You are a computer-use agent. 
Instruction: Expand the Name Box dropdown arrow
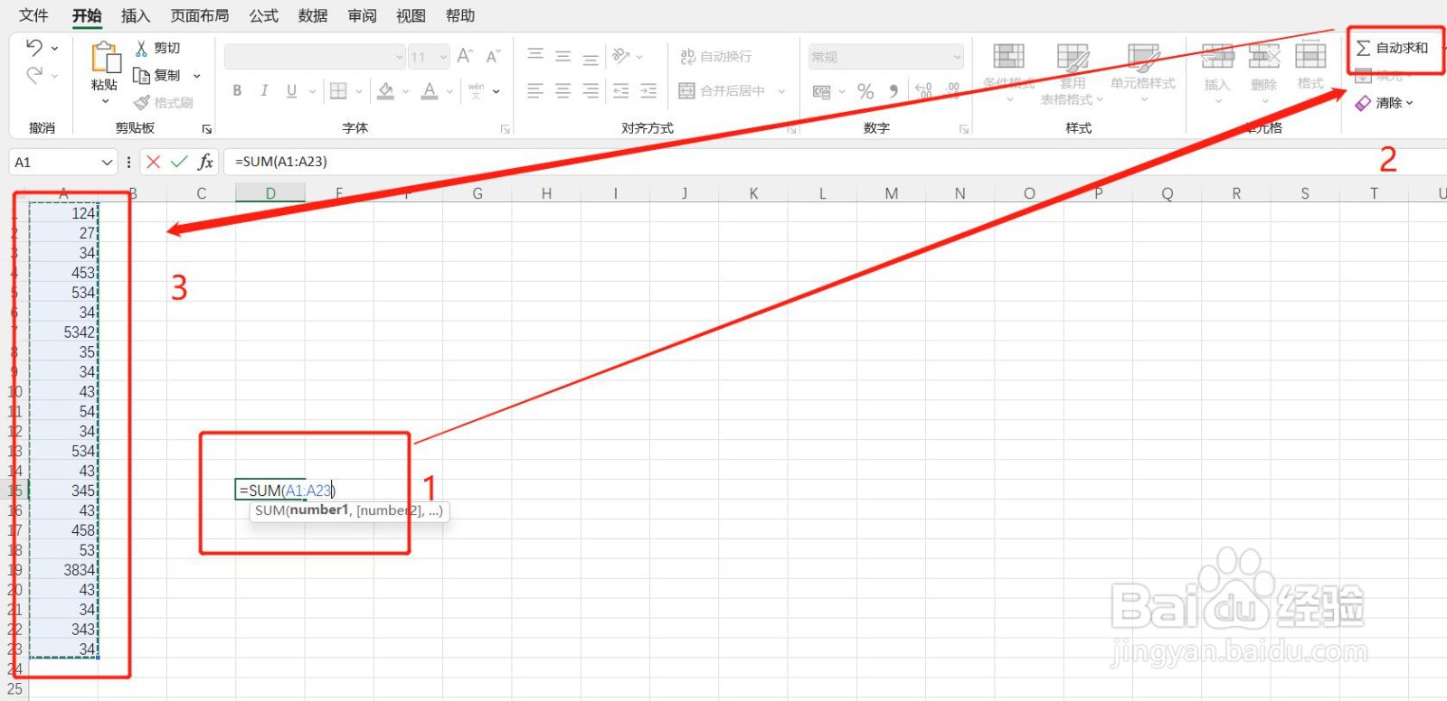(x=107, y=163)
